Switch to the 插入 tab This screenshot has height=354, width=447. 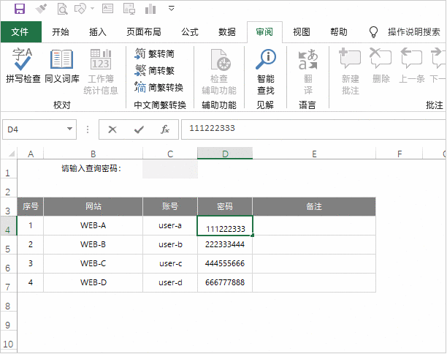(98, 31)
